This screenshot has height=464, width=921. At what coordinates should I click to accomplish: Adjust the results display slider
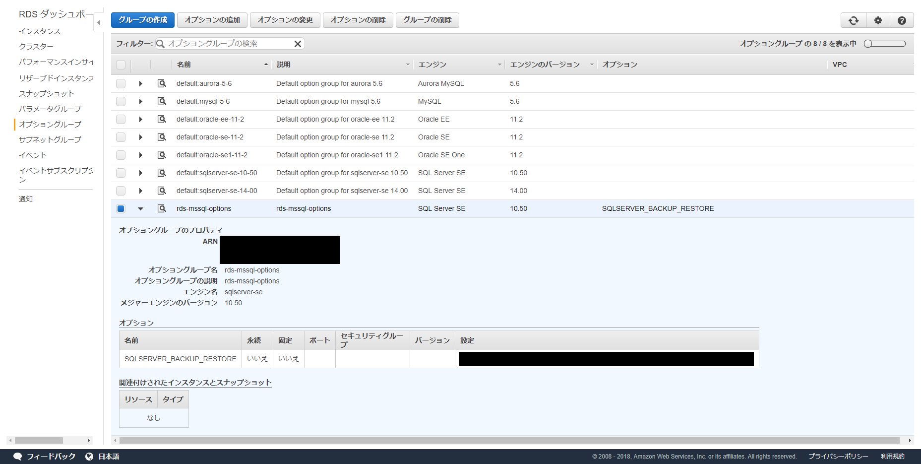(867, 44)
